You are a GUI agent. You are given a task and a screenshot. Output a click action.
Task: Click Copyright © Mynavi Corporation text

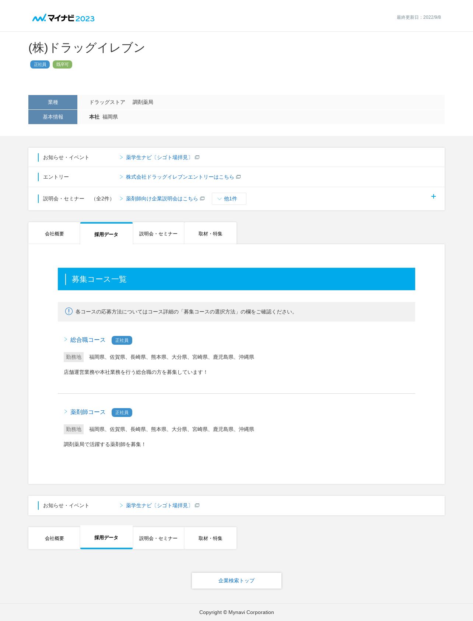point(236,612)
